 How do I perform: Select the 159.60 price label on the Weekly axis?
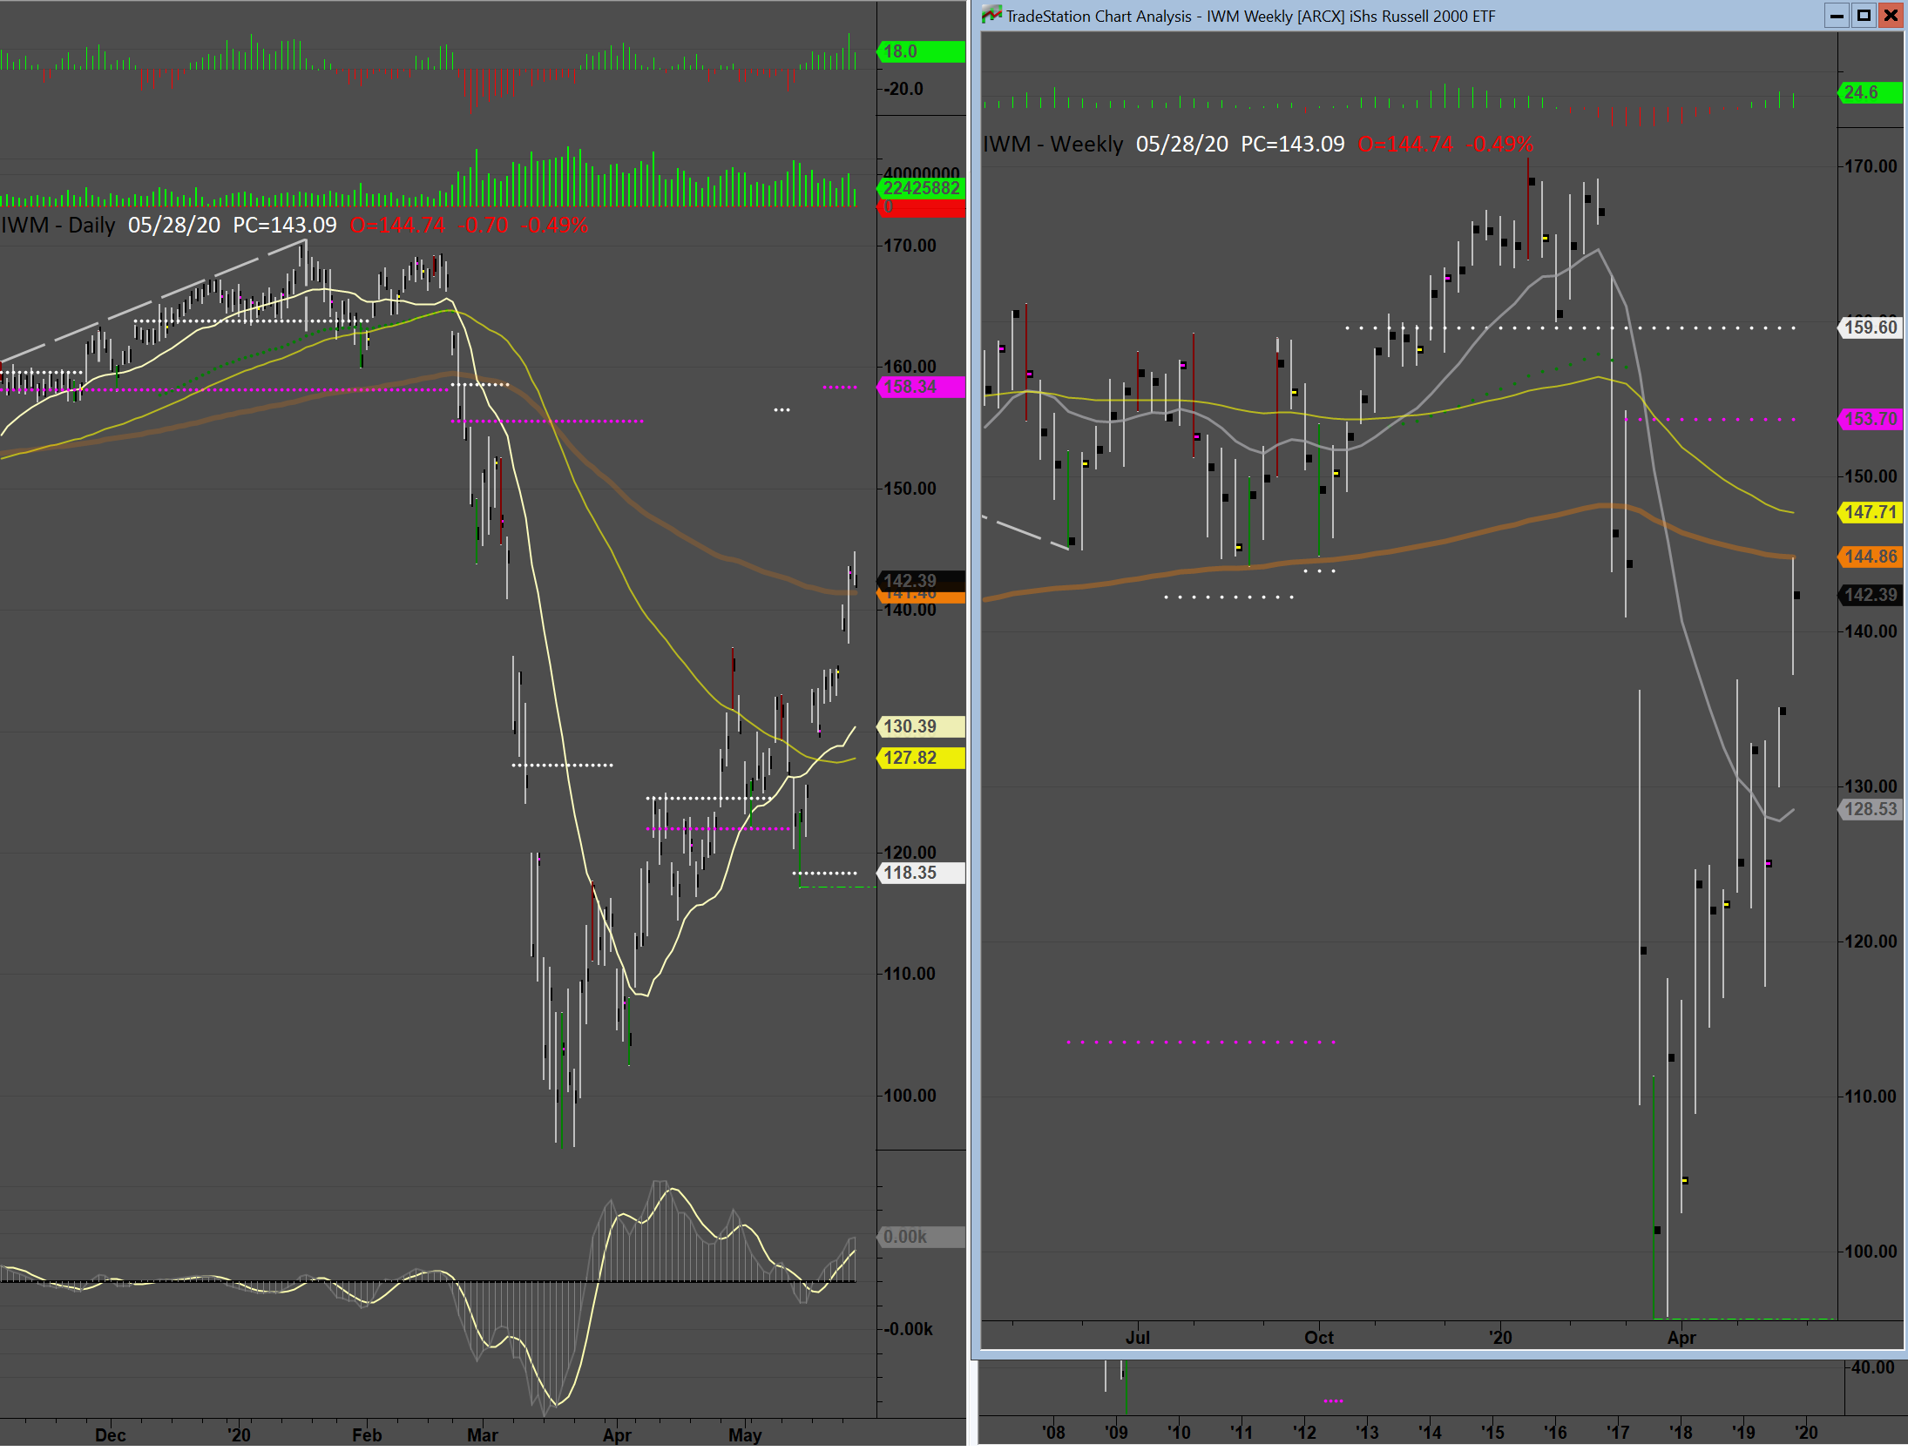coord(1870,327)
